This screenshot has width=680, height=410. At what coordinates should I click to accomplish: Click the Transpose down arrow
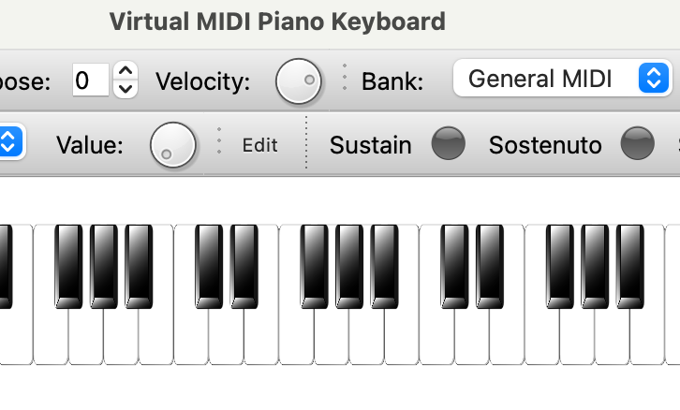pos(126,89)
